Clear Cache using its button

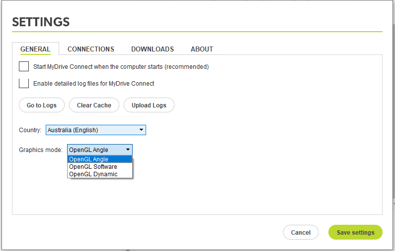click(x=94, y=105)
